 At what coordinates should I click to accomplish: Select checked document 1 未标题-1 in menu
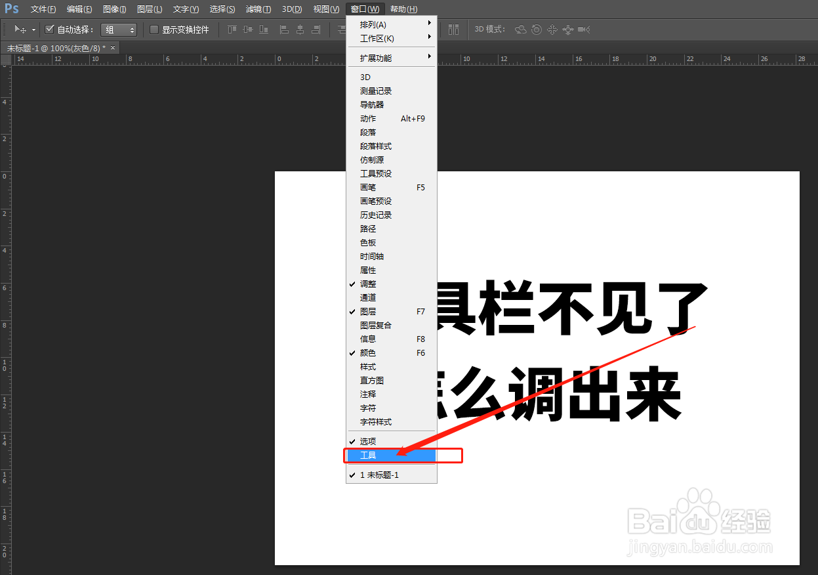click(x=392, y=475)
